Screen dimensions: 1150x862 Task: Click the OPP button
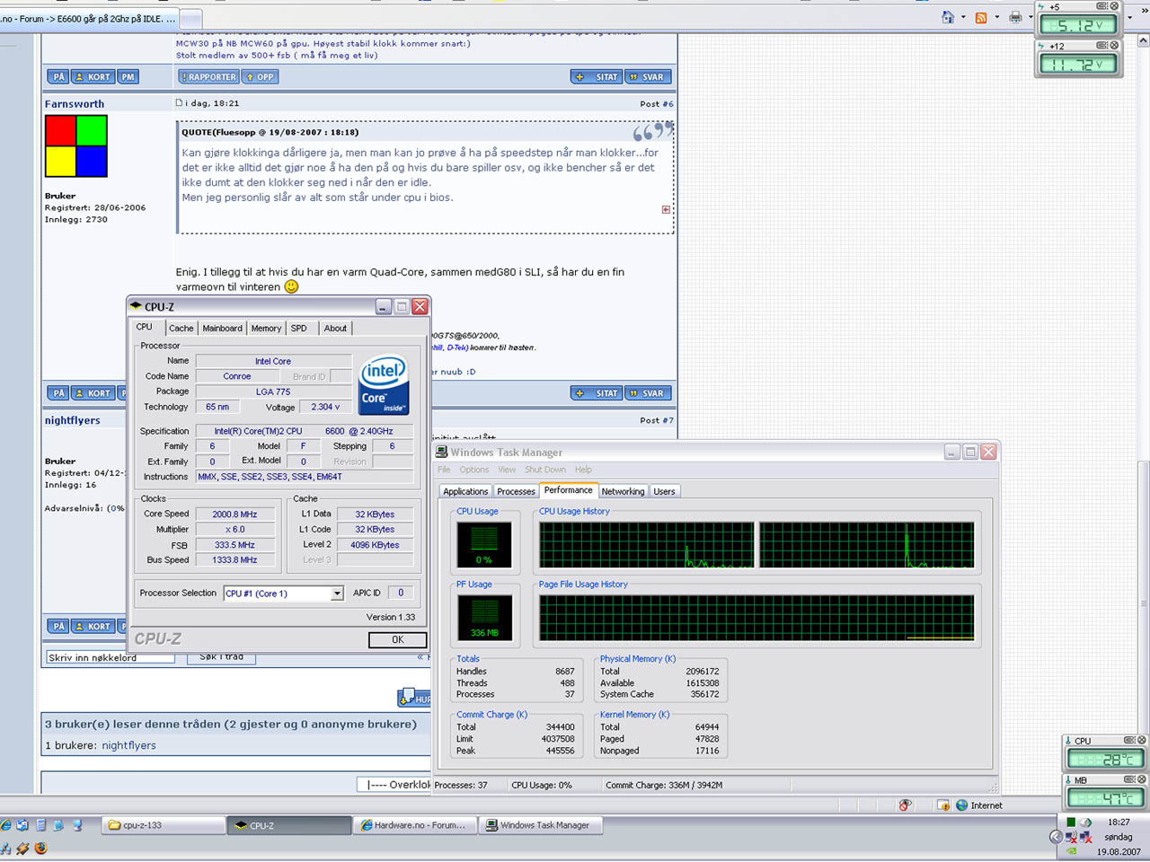click(x=261, y=77)
